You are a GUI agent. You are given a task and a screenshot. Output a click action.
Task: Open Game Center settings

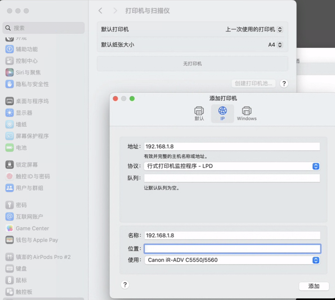point(32,228)
